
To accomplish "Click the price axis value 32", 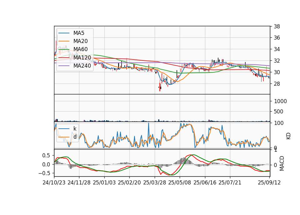I will pos(277,61).
